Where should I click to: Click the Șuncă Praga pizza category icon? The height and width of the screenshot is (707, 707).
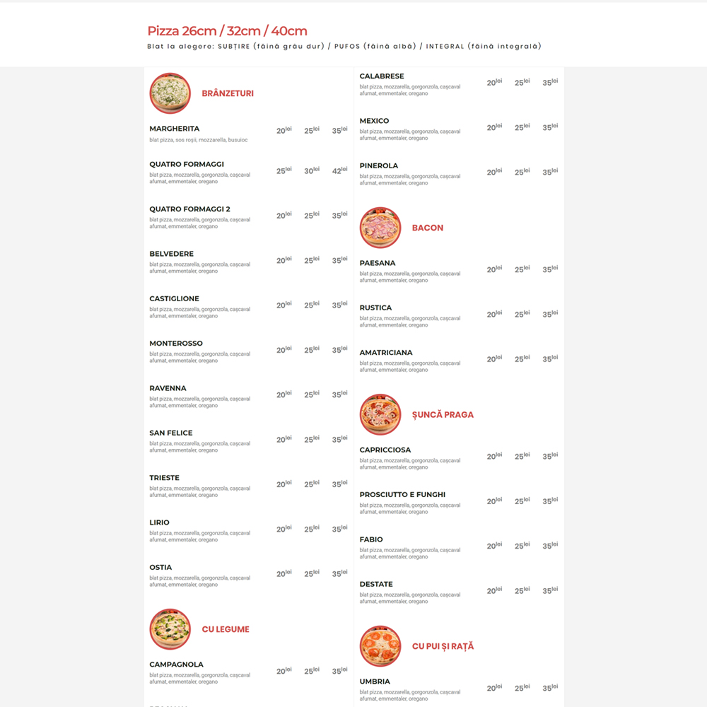click(380, 414)
